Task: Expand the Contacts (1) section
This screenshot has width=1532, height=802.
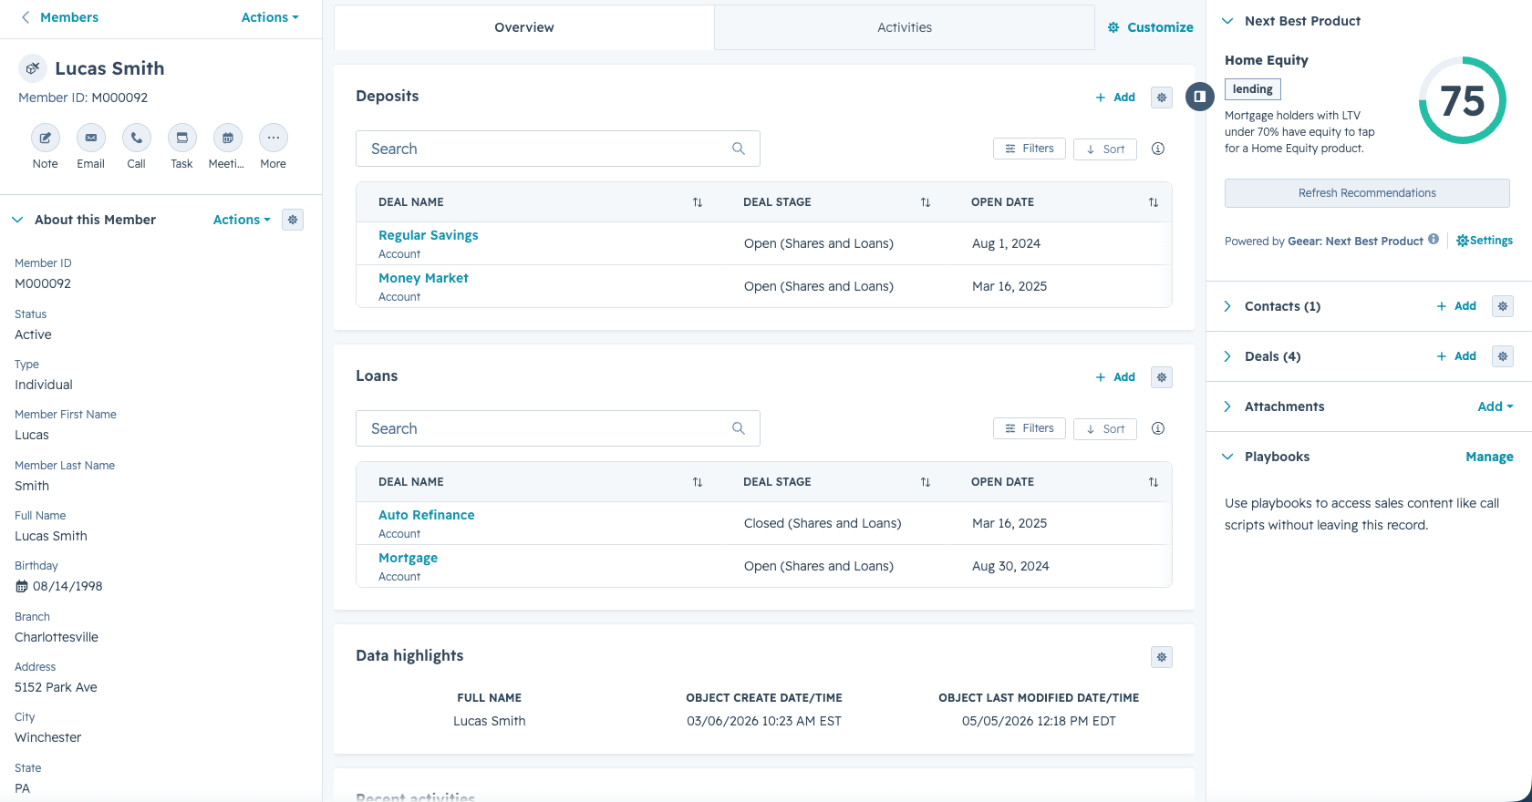Action: 1227,306
